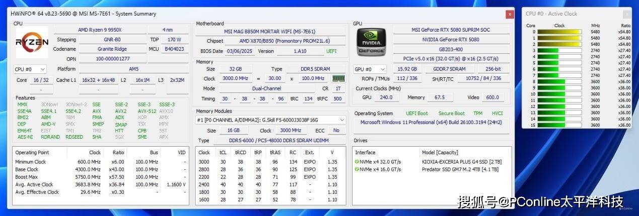639x216 pixels.
Task: Click the 5480 MHz value of core 1
Action: pyautogui.click(x=595, y=38)
